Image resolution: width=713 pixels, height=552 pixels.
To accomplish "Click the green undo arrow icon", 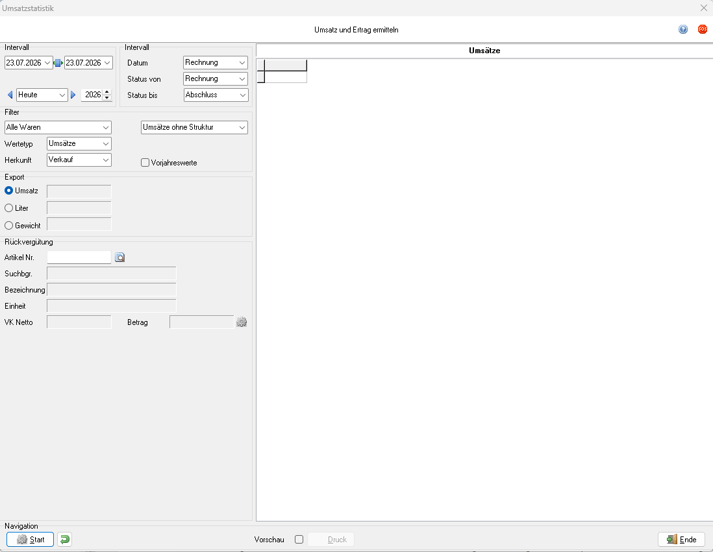I will tap(64, 539).
